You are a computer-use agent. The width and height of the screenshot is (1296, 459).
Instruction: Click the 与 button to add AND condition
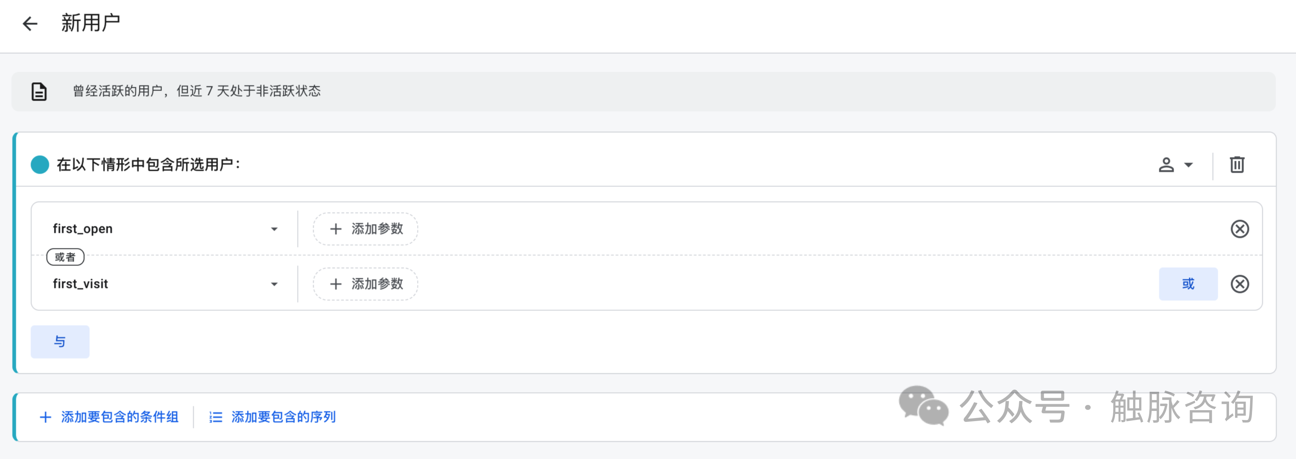pyautogui.click(x=60, y=342)
